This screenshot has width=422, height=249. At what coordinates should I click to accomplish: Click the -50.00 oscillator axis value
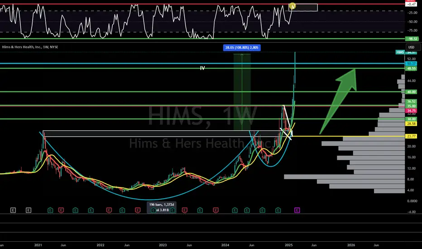412,22
